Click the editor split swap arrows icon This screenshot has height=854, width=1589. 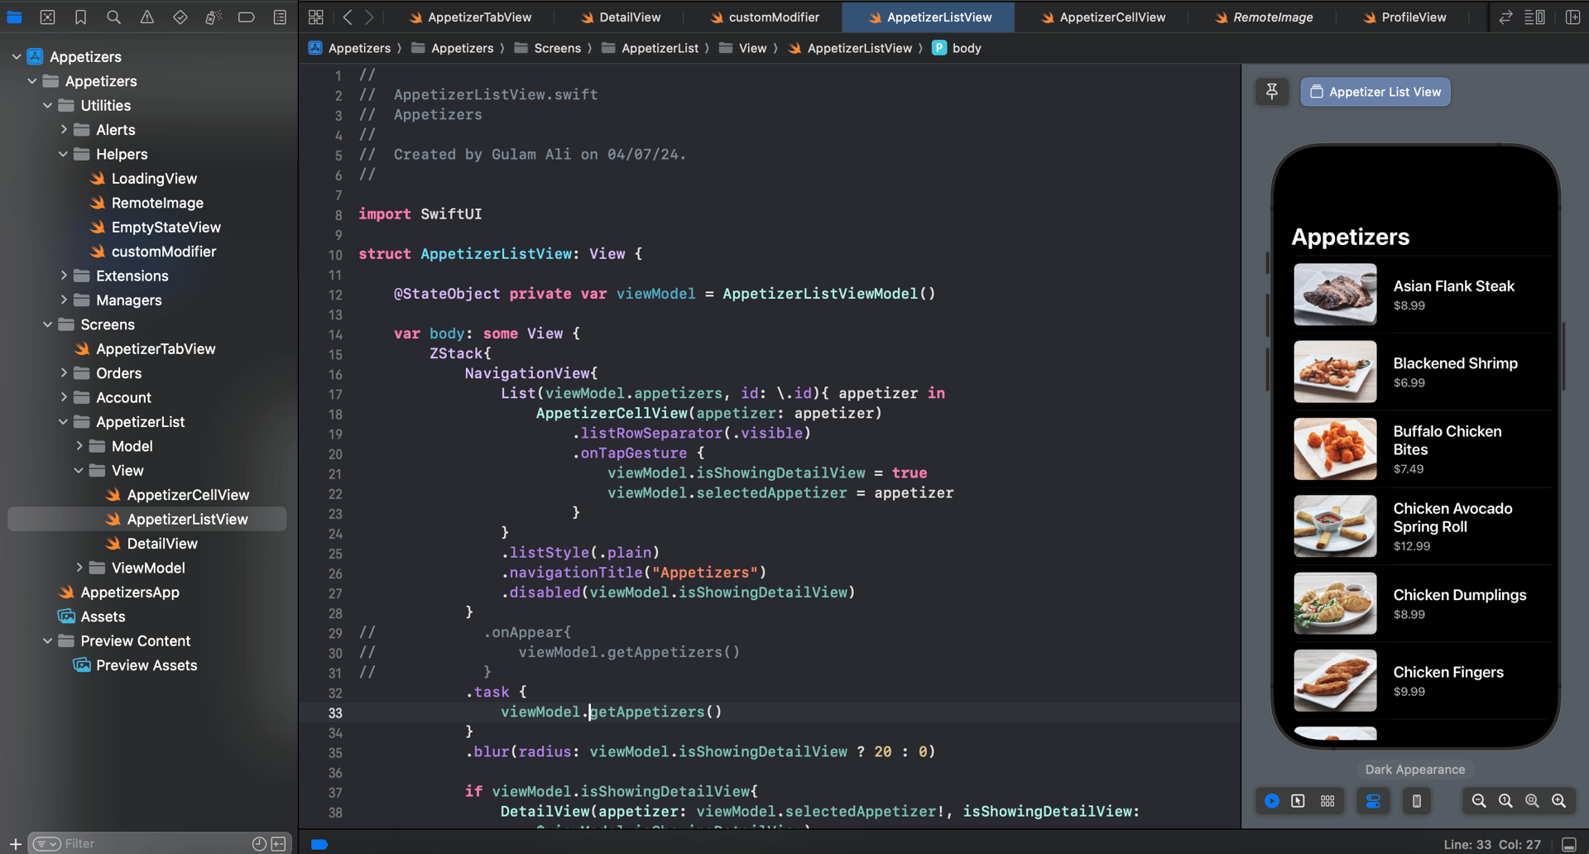[x=1505, y=17]
